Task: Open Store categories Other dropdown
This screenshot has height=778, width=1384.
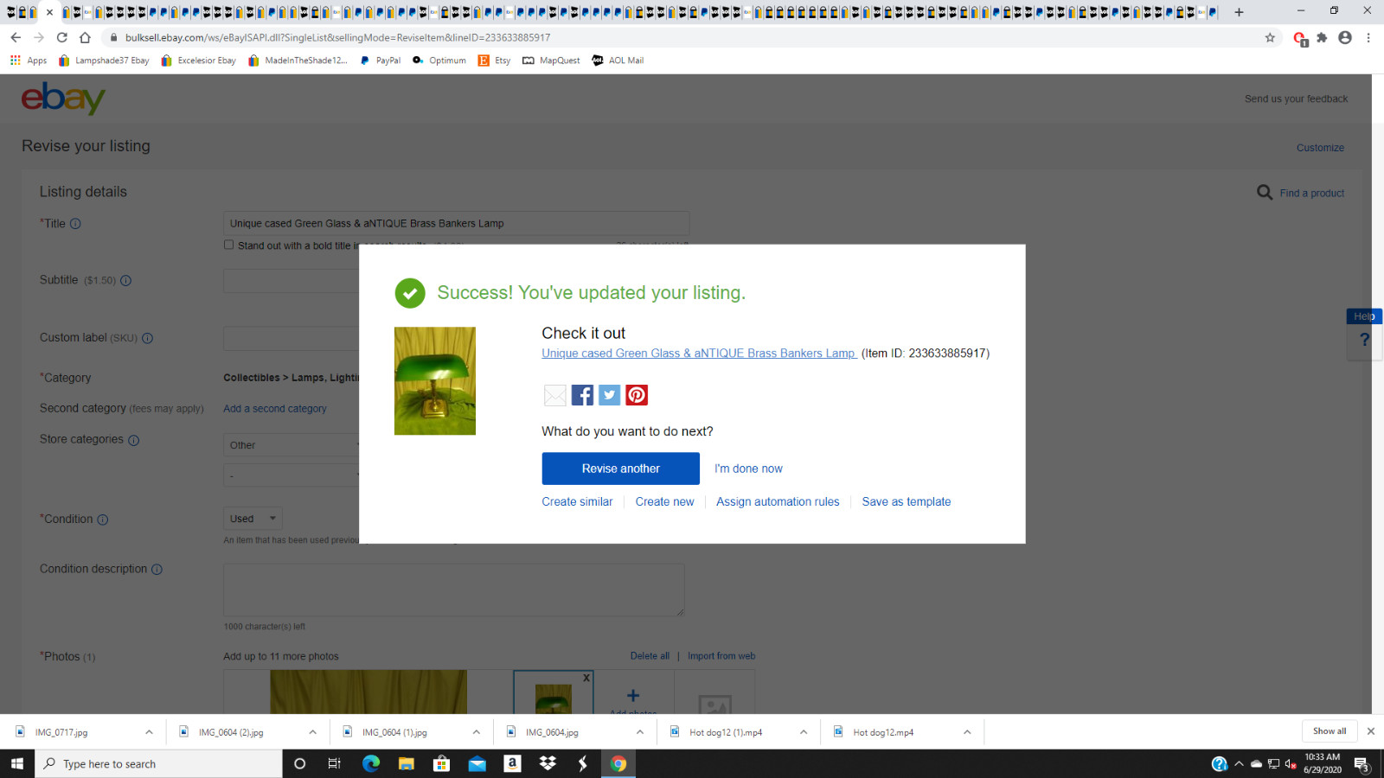Action: (x=292, y=445)
